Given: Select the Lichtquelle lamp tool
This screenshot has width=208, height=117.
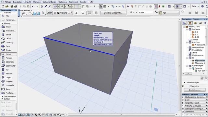Looking at the screenshot, I should (x=8, y=85).
